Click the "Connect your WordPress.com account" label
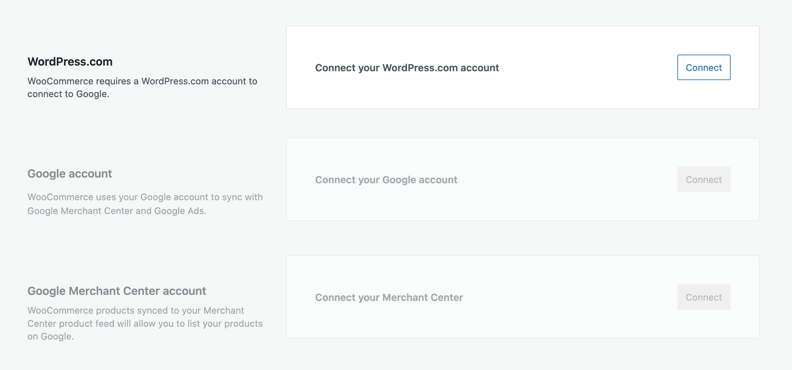Image resolution: width=792 pixels, height=370 pixels. [407, 68]
